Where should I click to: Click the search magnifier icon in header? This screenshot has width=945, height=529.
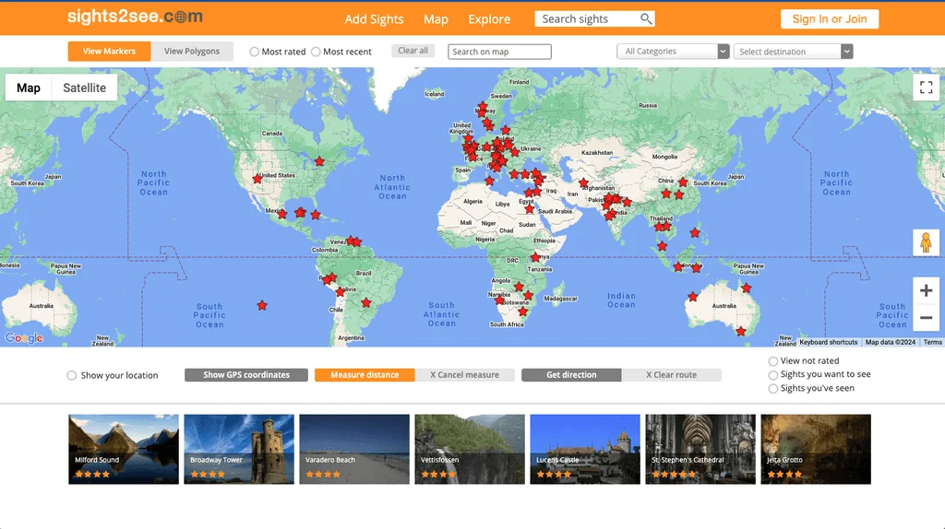pos(645,18)
